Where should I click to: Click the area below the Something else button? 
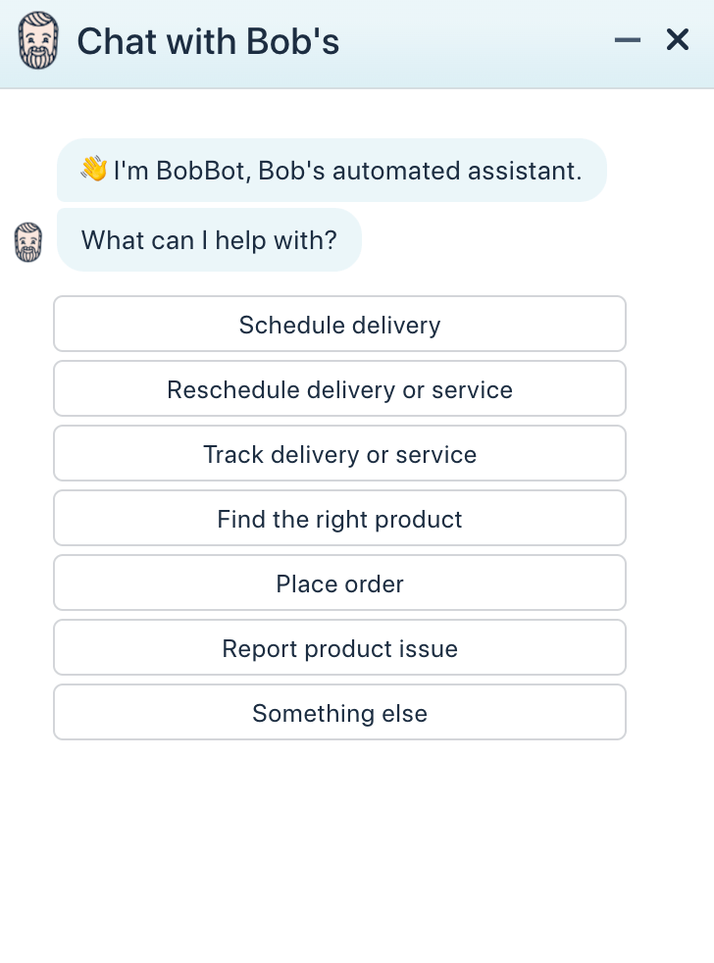[339, 775]
